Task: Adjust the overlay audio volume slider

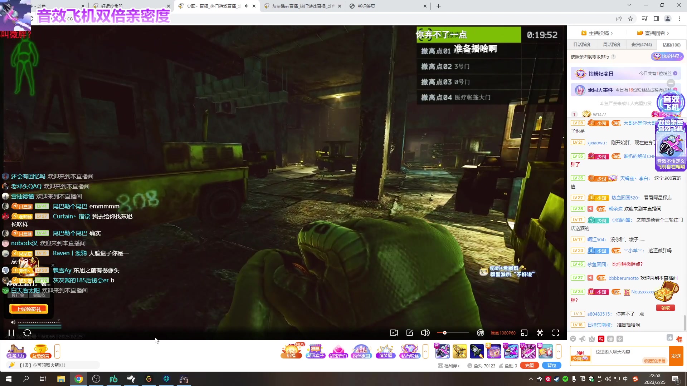Action: pyautogui.click(x=39, y=322)
